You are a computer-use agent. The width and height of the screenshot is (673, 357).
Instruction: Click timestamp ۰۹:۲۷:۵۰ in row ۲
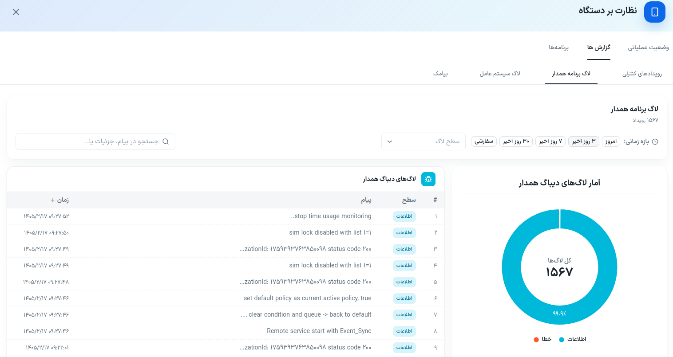point(46,233)
